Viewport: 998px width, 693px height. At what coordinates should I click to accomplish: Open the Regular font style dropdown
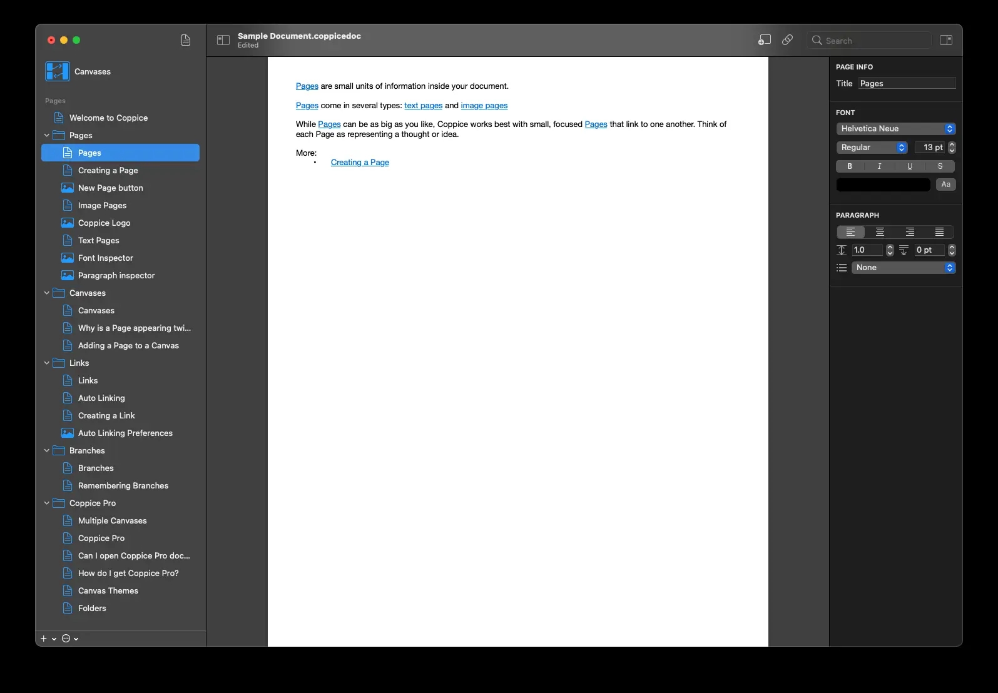click(x=872, y=148)
